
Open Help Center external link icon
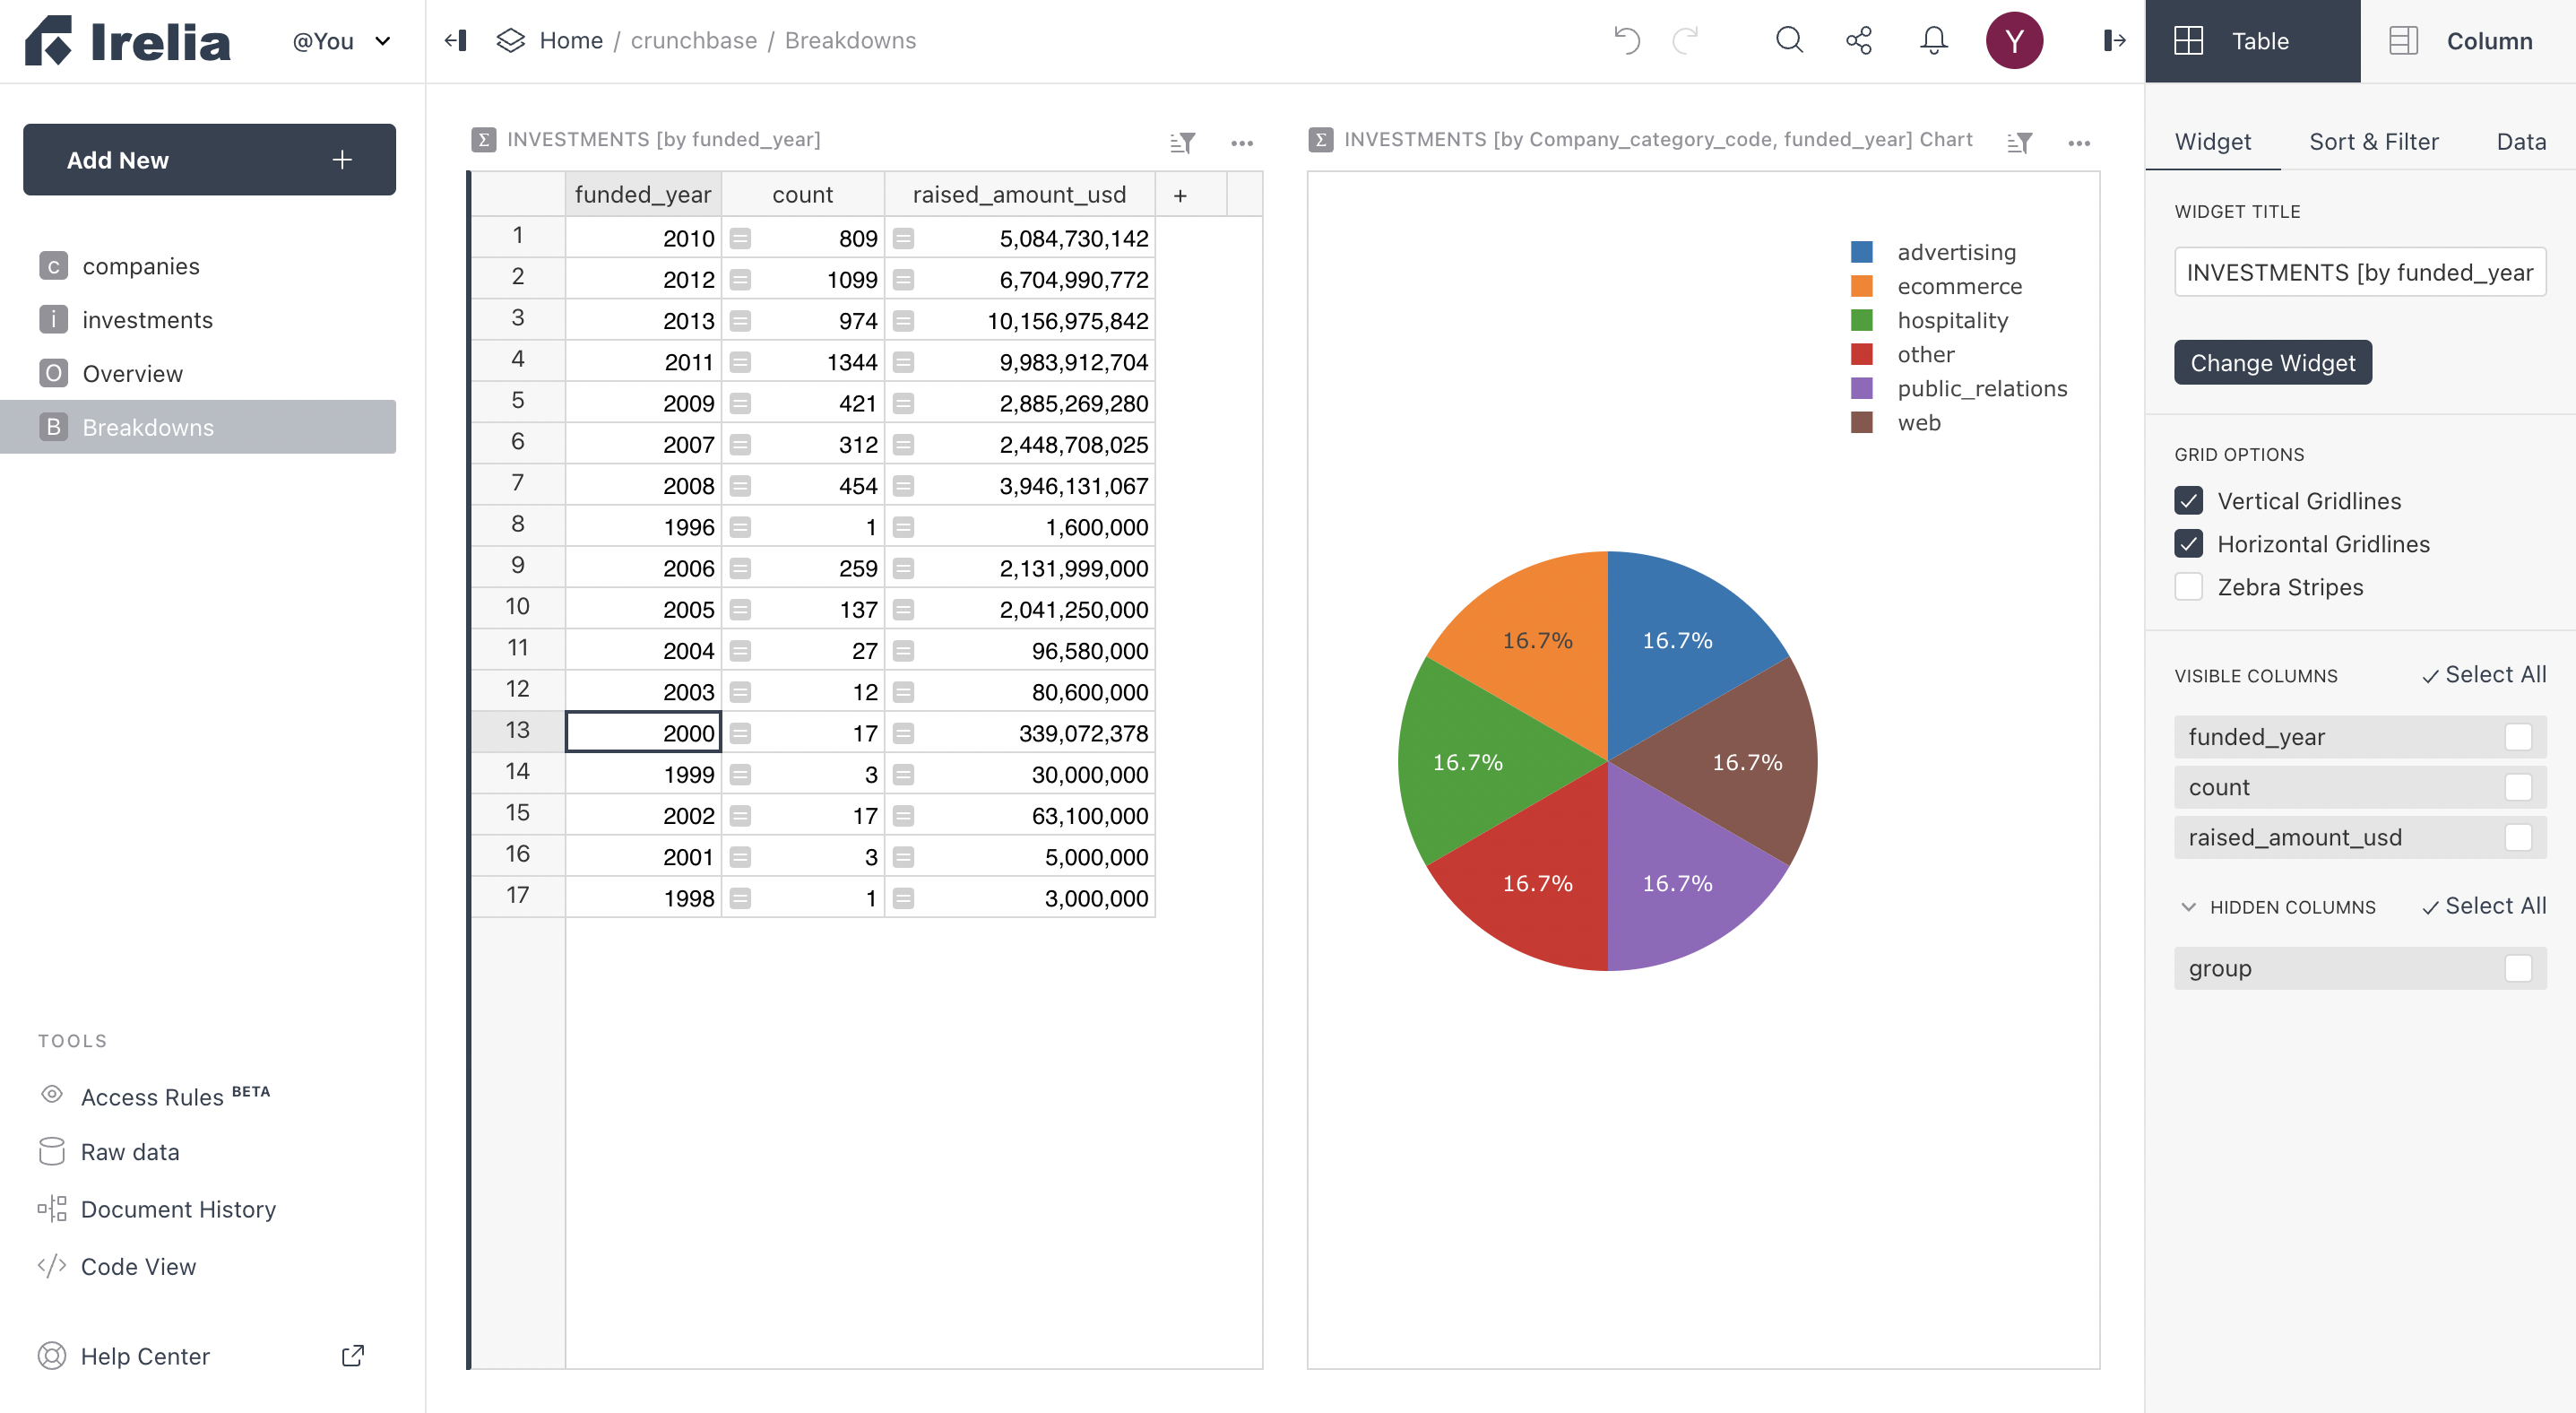coord(353,1355)
